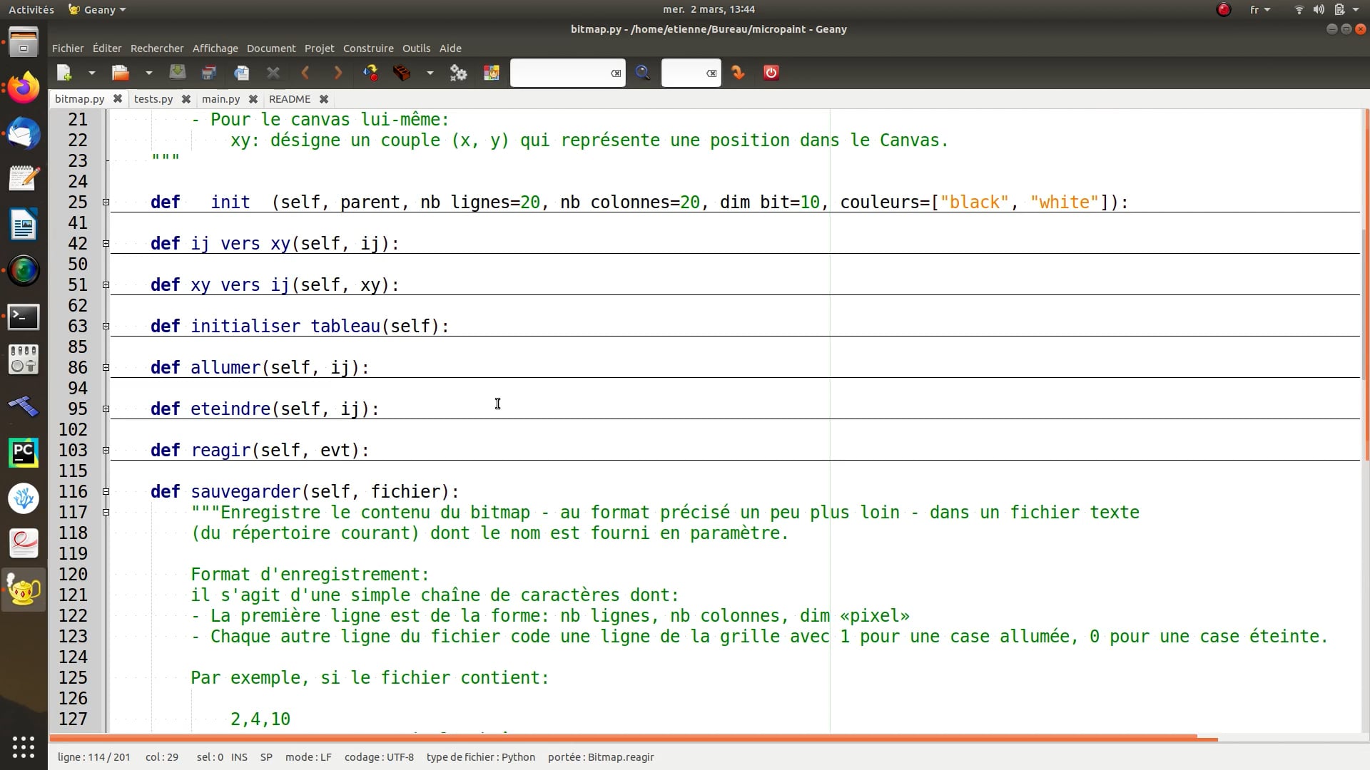Click the Execute gears icon

click(458, 73)
